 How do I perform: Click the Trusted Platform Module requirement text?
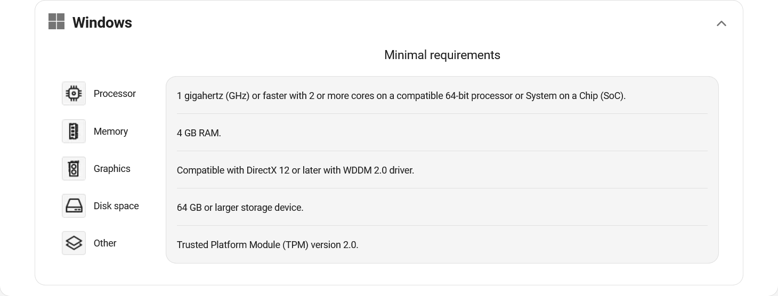click(268, 245)
